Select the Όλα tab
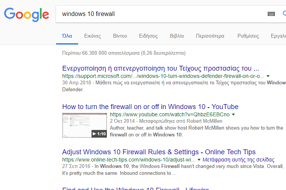The width and height of the screenshot is (286, 190). [67, 36]
